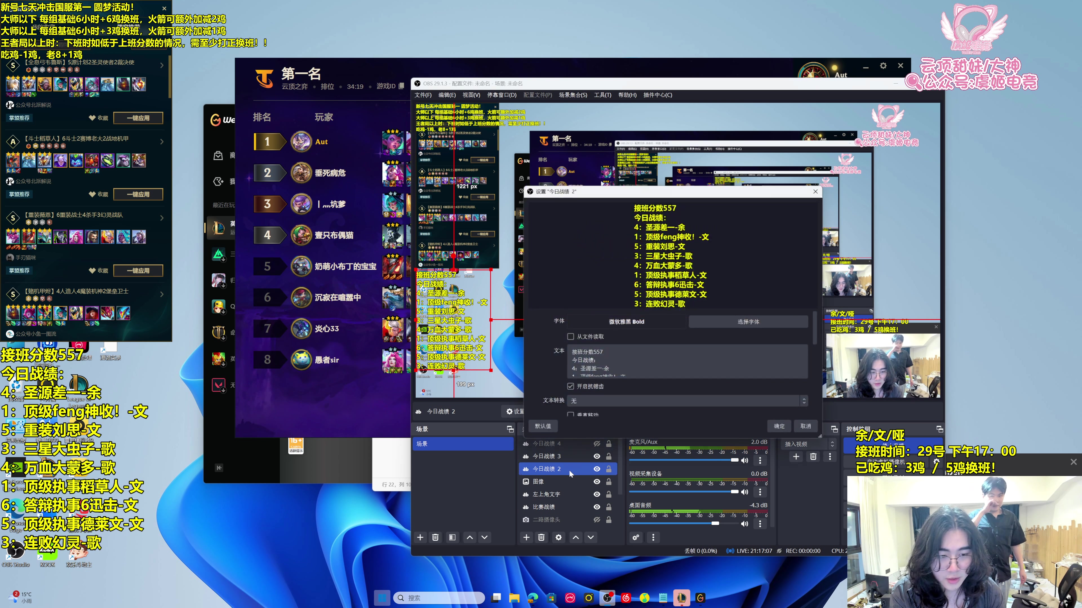The height and width of the screenshot is (608, 1082).
Task: Show hidden source 今日战绩 4
Action: point(597,444)
